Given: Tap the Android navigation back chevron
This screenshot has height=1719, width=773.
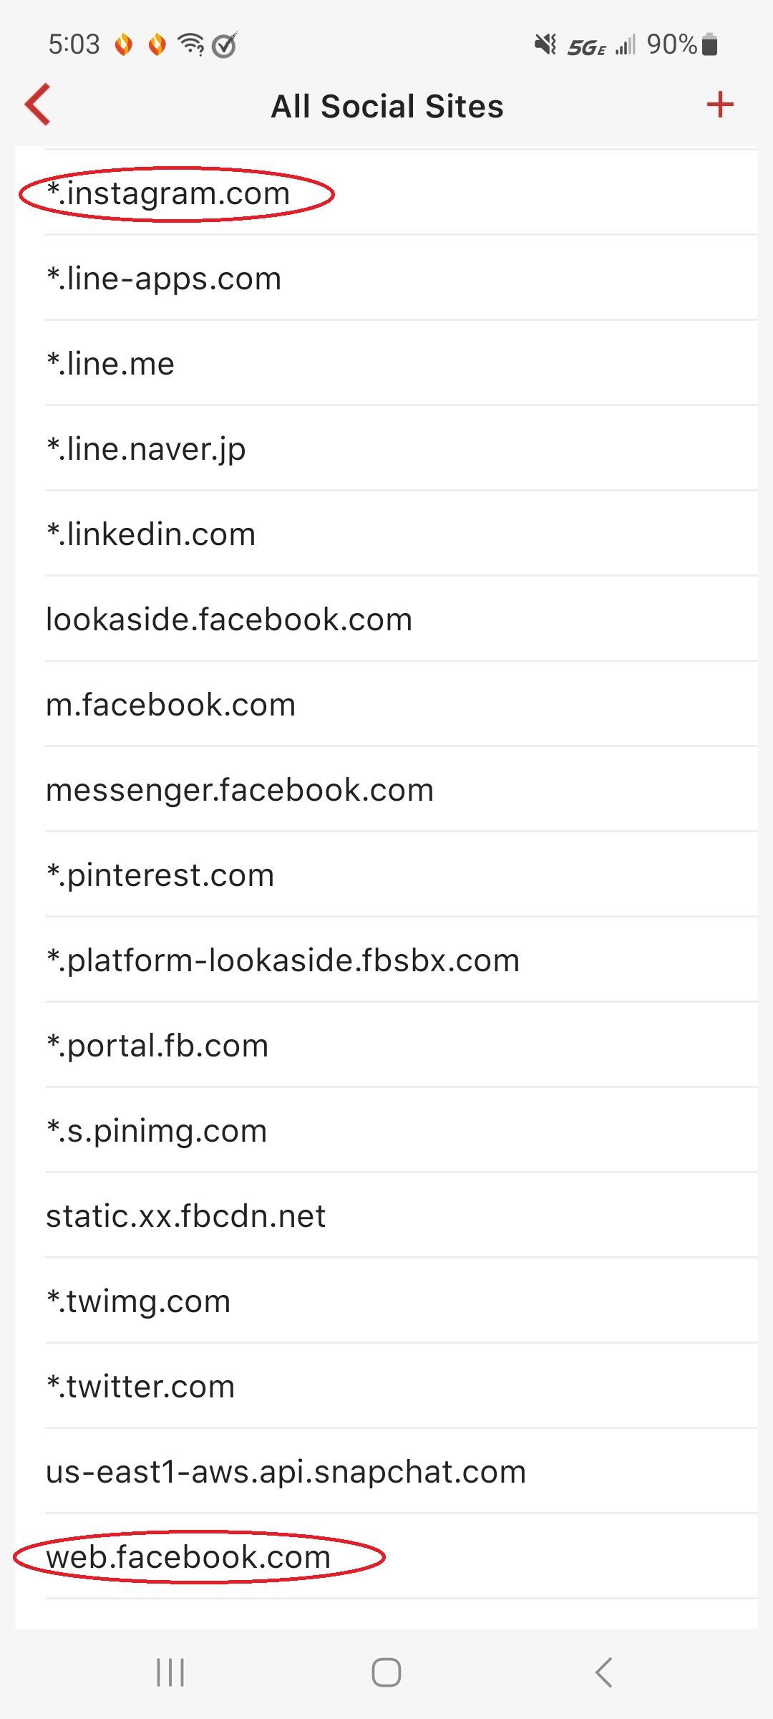Looking at the screenshot, I should pos(603,1672).
